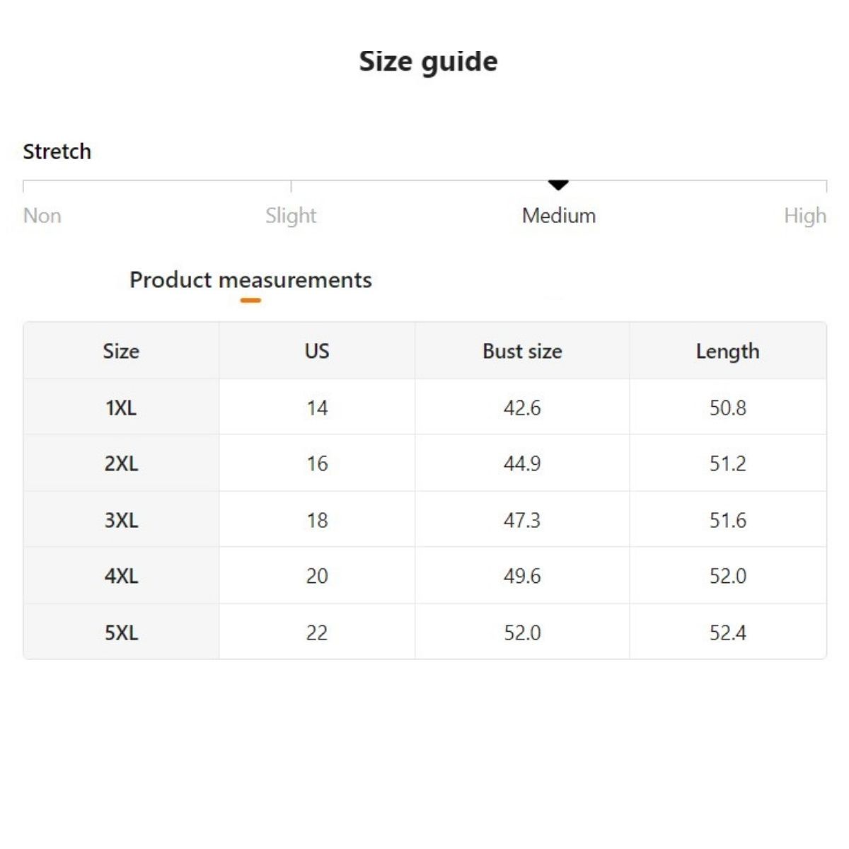Screen dimensions: 849x849
Task: Click the Non stretch label
Action: pos(42,216)
